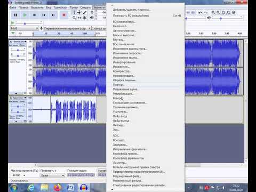This screenshot has height=192, width=256.
Task: Click the Zoom In magnifier icon
Action: pyautogui.click(x=213, y=12)
